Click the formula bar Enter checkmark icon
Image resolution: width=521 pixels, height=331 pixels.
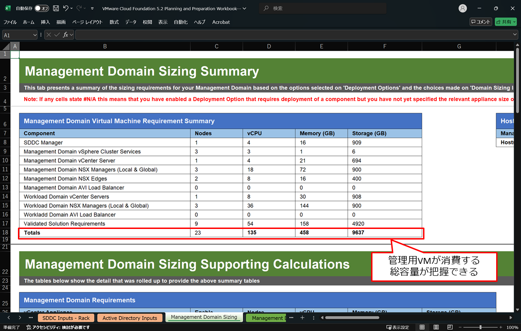coord(57,34)
